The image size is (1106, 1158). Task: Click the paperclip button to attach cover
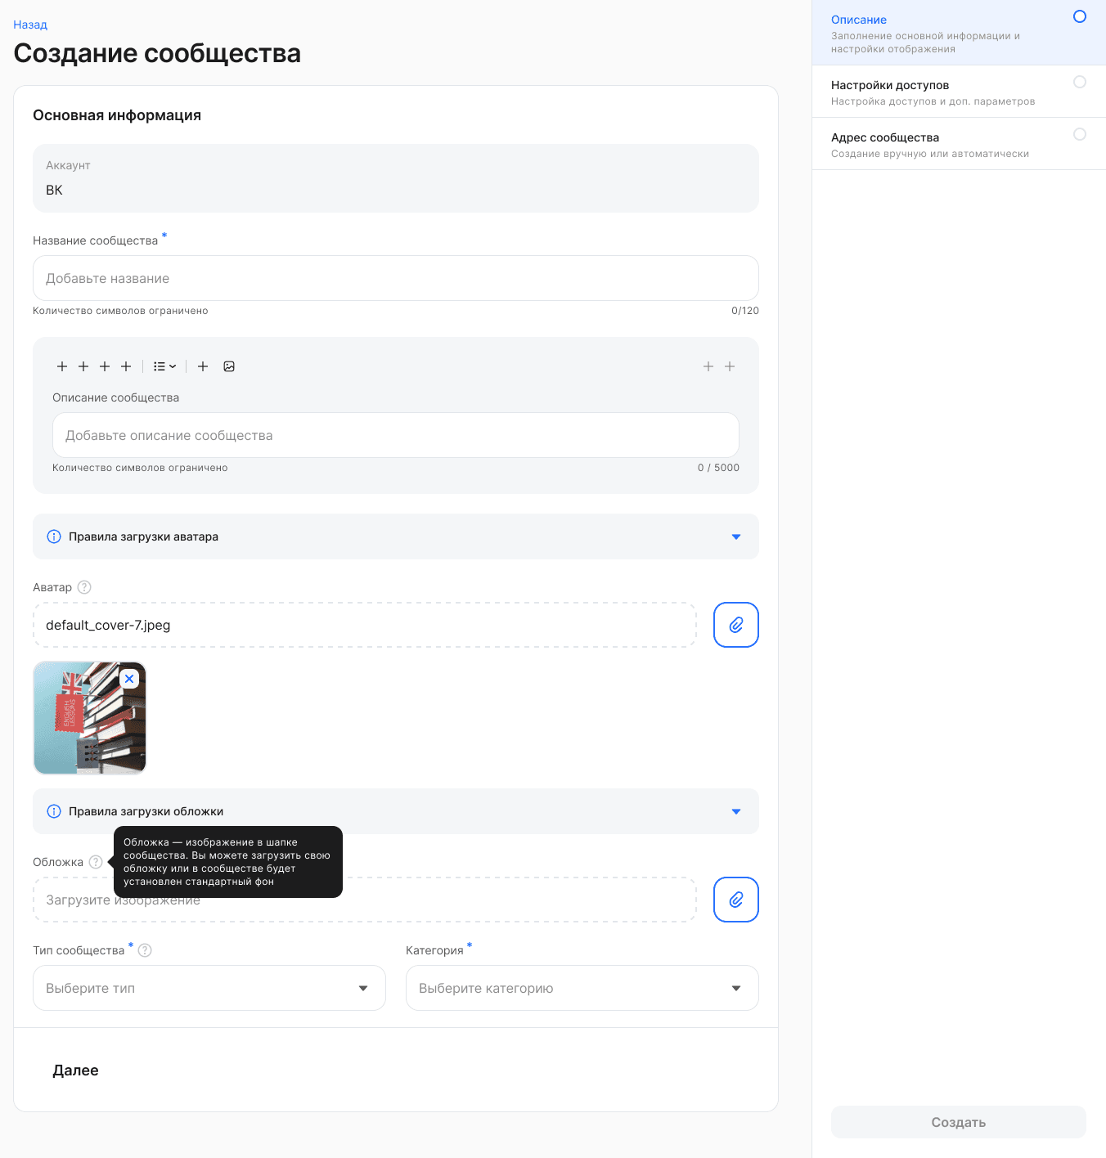(x=736, y=900)
